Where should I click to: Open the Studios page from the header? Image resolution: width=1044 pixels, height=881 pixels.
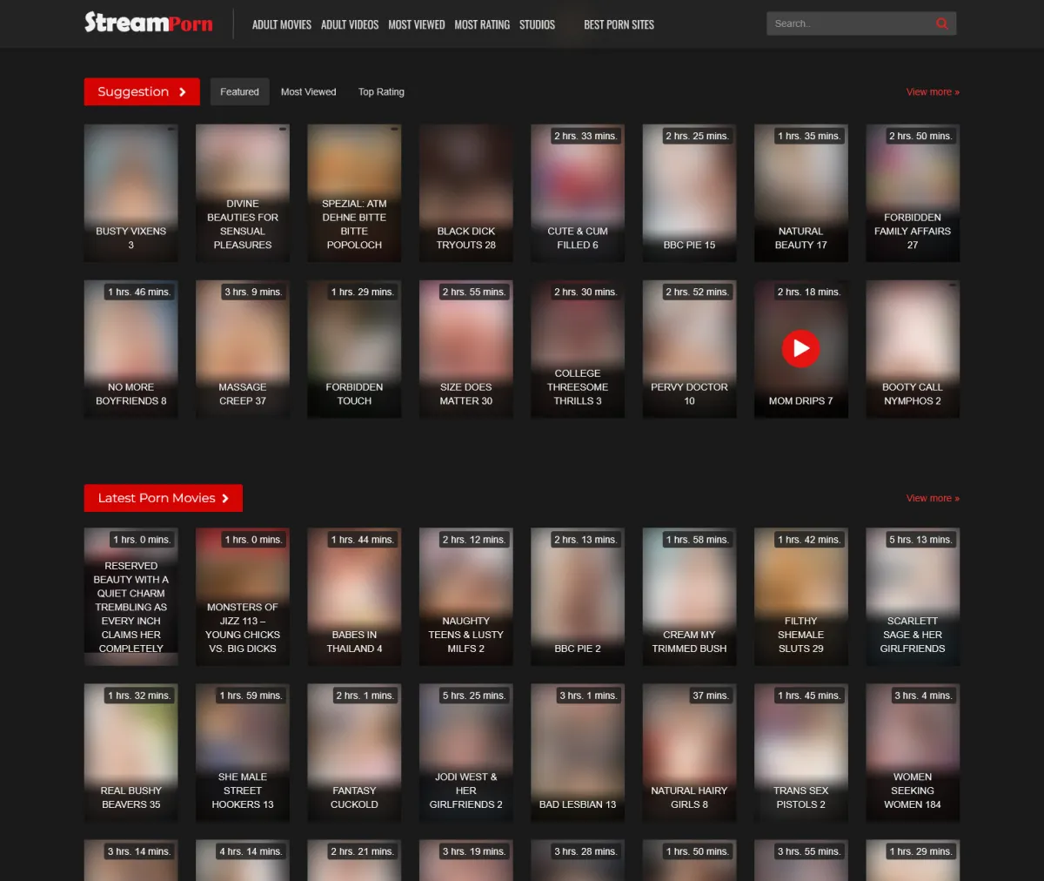click(537, 24)
